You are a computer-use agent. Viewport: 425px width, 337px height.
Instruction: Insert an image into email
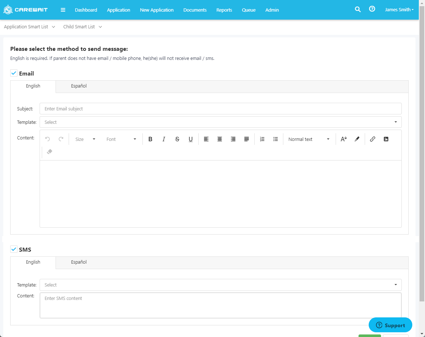pos(386,139)
